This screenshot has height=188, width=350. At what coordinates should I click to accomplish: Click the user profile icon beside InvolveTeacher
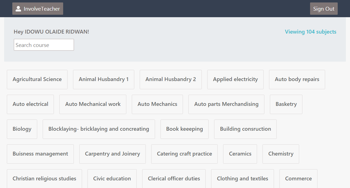click(x=18, y=9)
